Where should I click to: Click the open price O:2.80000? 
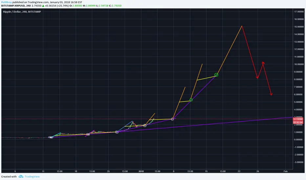(x=76, y=6)
